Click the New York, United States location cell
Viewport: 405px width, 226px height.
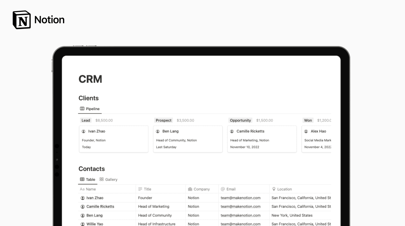pos(292,215)
